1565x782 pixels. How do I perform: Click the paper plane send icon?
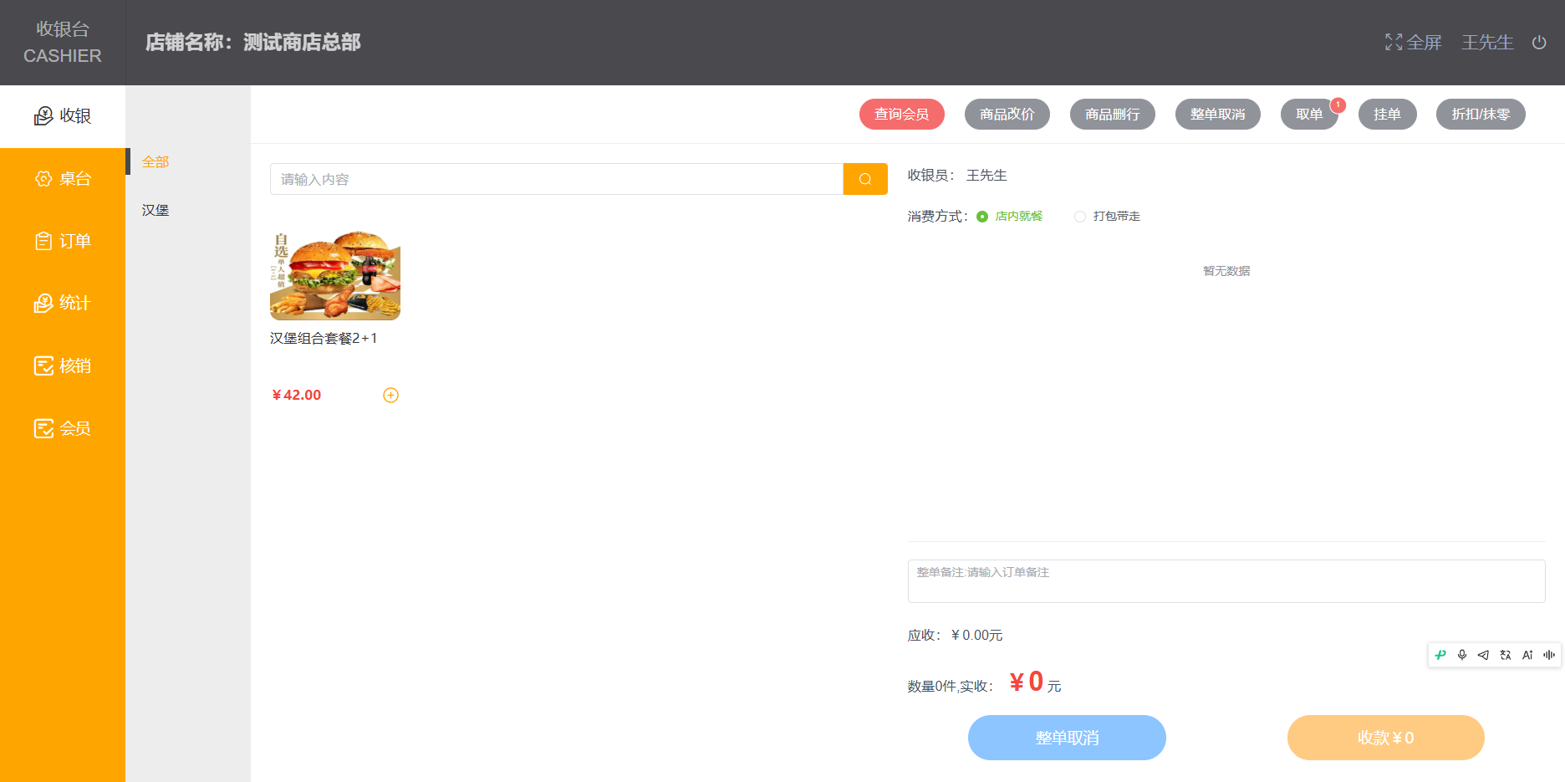(1483, 655)
